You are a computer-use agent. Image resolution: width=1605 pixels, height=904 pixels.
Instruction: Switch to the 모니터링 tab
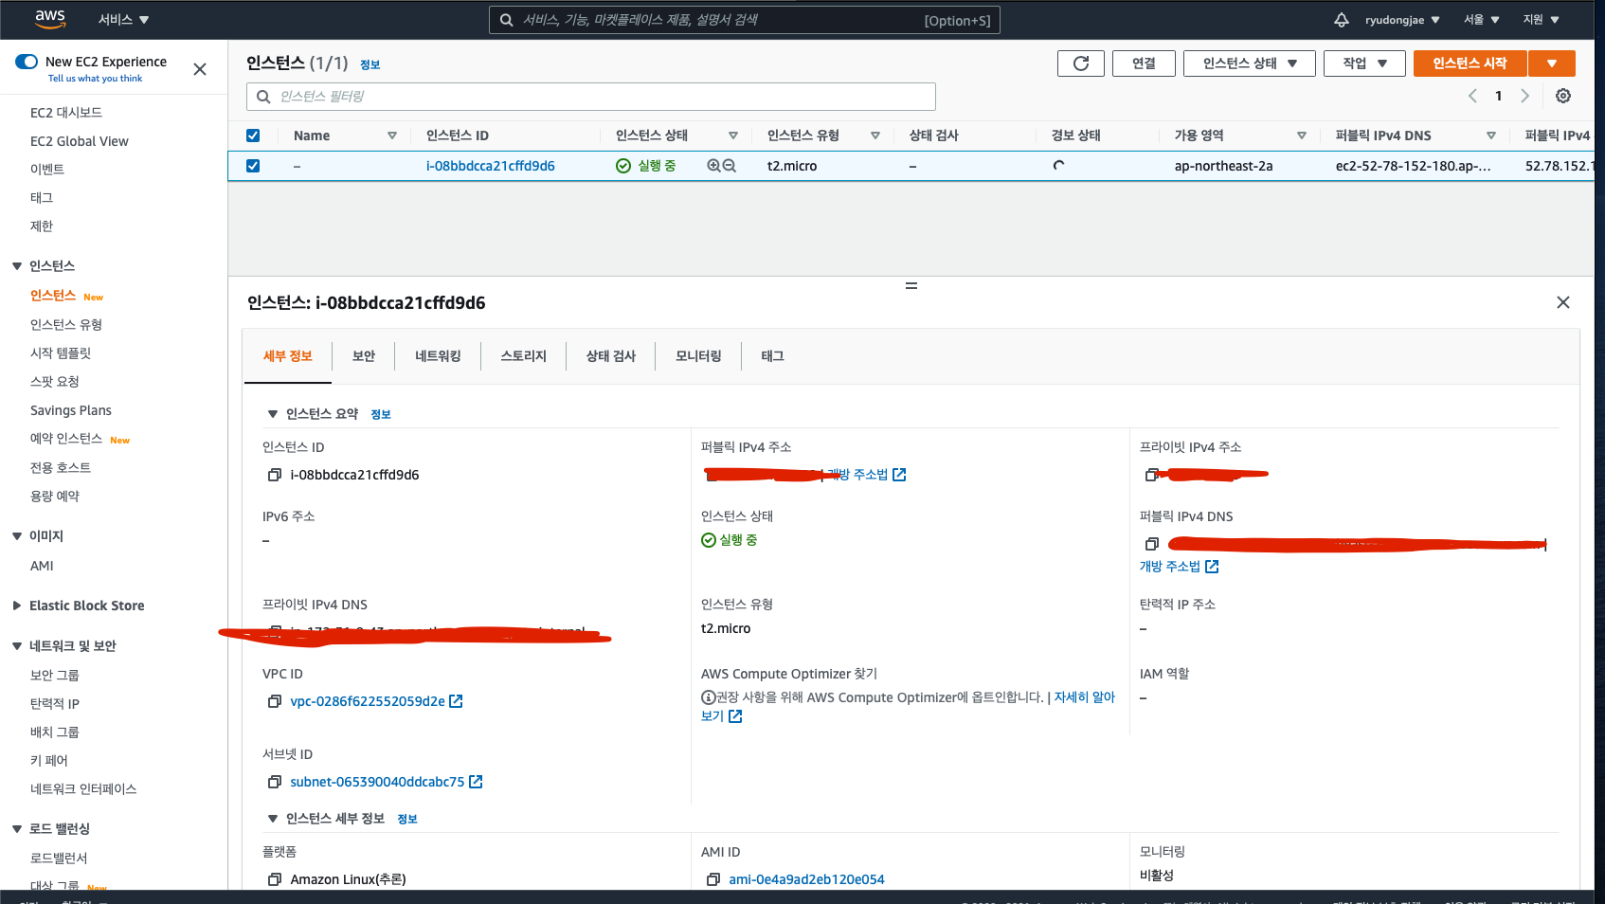click(698, 356)
